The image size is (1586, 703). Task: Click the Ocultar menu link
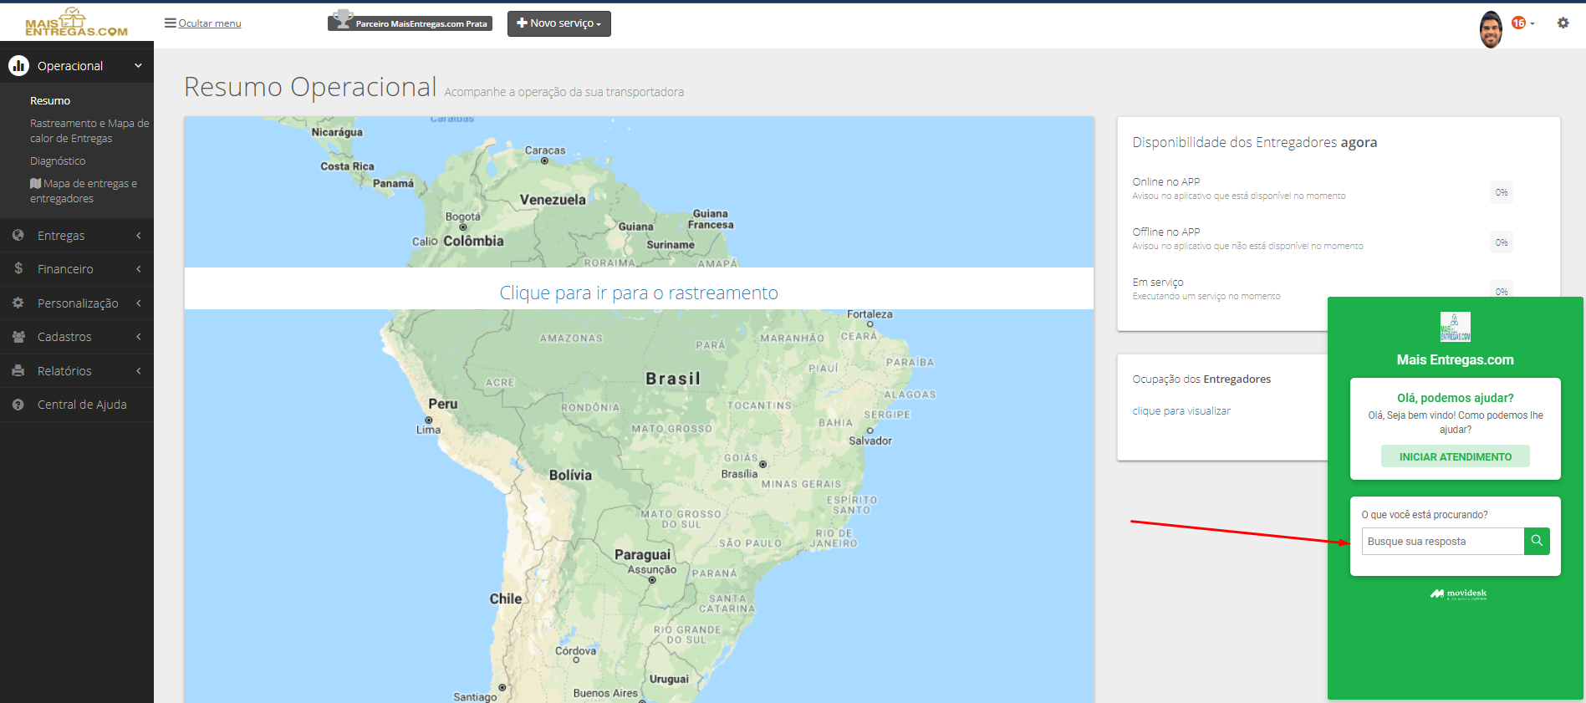[x=210, y=23]
